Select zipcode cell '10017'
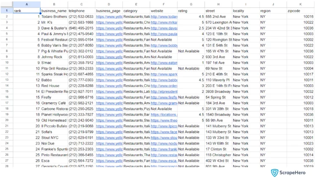Image resolution: width=315 pixels, height=180 pixels. click(300, 75)
